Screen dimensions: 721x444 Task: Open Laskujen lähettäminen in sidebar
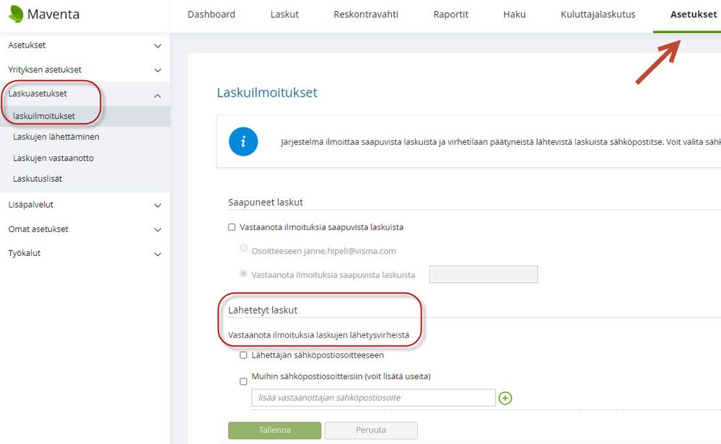coord(56,137)
